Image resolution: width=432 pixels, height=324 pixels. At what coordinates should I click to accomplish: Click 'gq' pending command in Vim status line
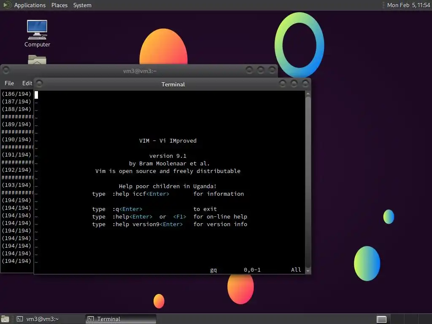[x=213, y=270]
